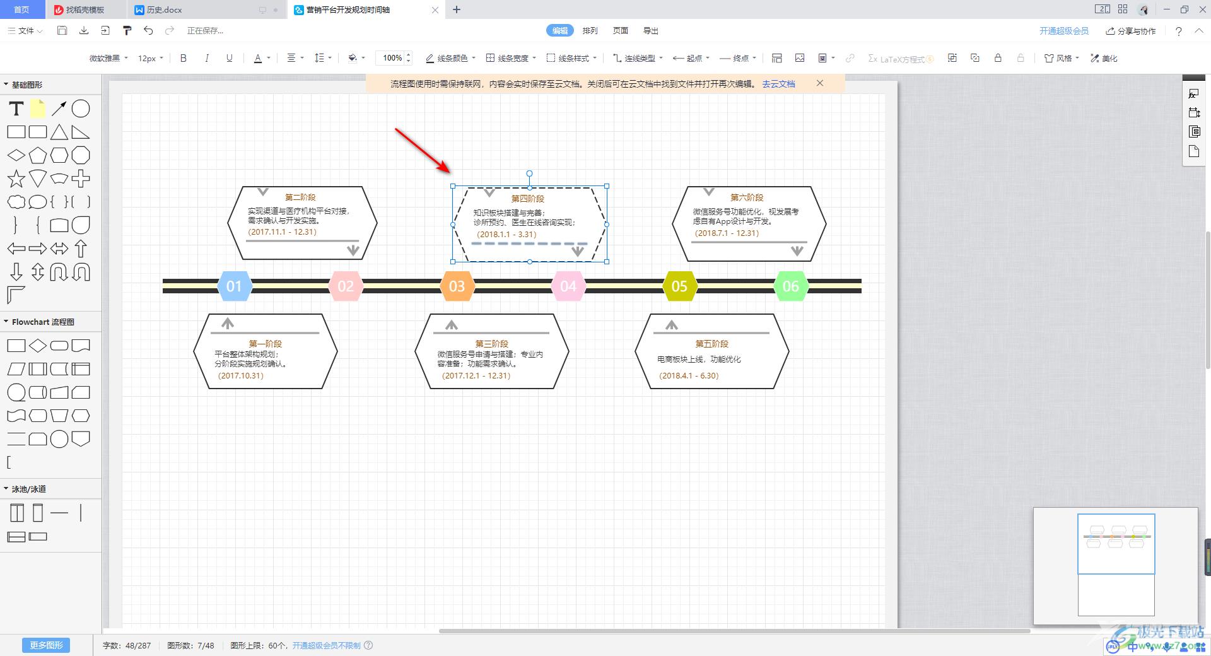Screen dimensions: 1211x656
Task: Select the Text tool shape
Action: 16,108
